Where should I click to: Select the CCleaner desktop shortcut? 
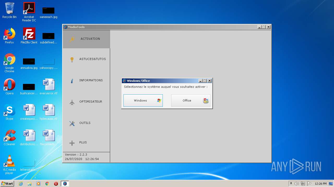(x=9, y=138)
